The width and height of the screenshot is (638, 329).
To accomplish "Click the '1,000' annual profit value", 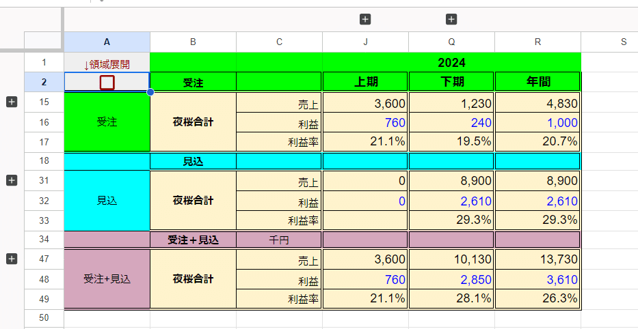I will point(538,122).
